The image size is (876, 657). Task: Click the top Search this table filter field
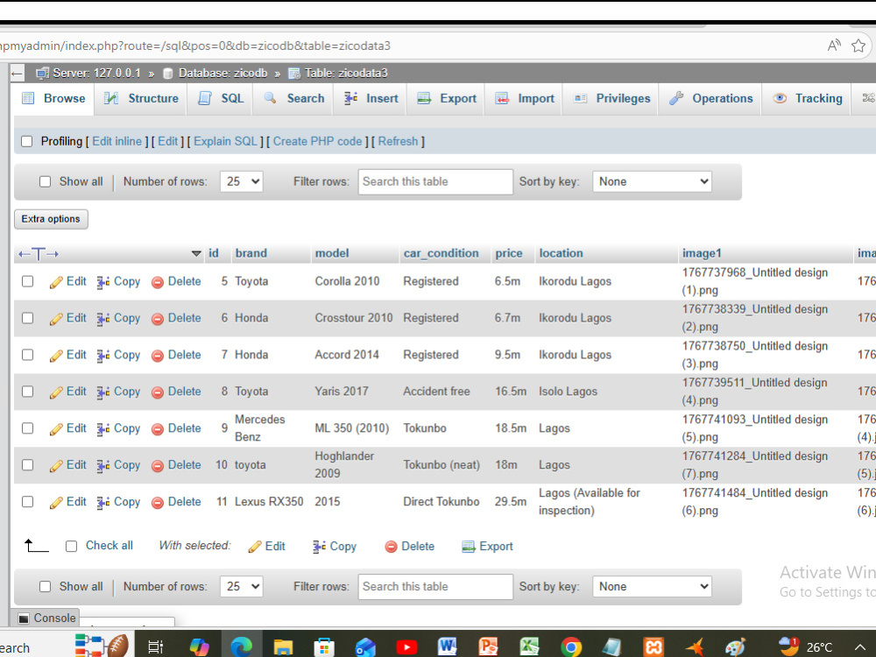tap(435, 181)
